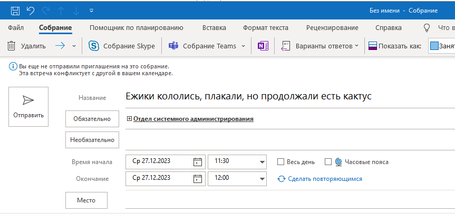455x224 pixels.
Task: Enable the Весь день checkbox
Action: pyautogui.click(x=280, y=162)
